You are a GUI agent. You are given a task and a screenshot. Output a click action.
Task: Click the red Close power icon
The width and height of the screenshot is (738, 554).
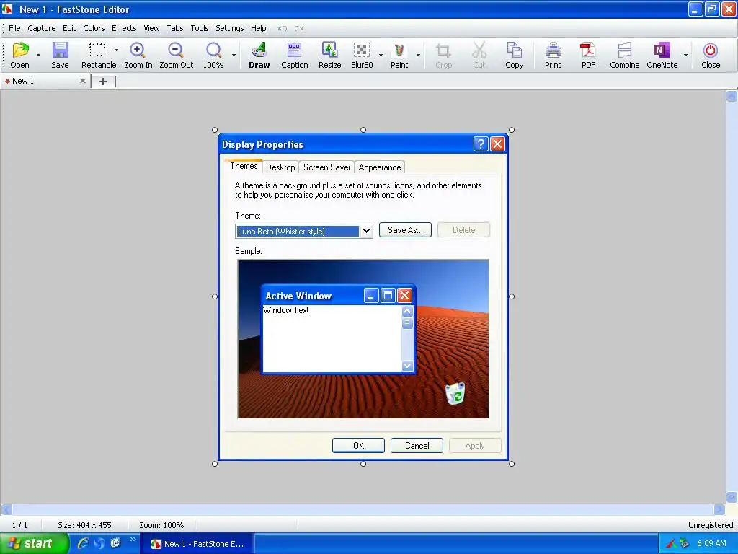click(x=710, y=55)
